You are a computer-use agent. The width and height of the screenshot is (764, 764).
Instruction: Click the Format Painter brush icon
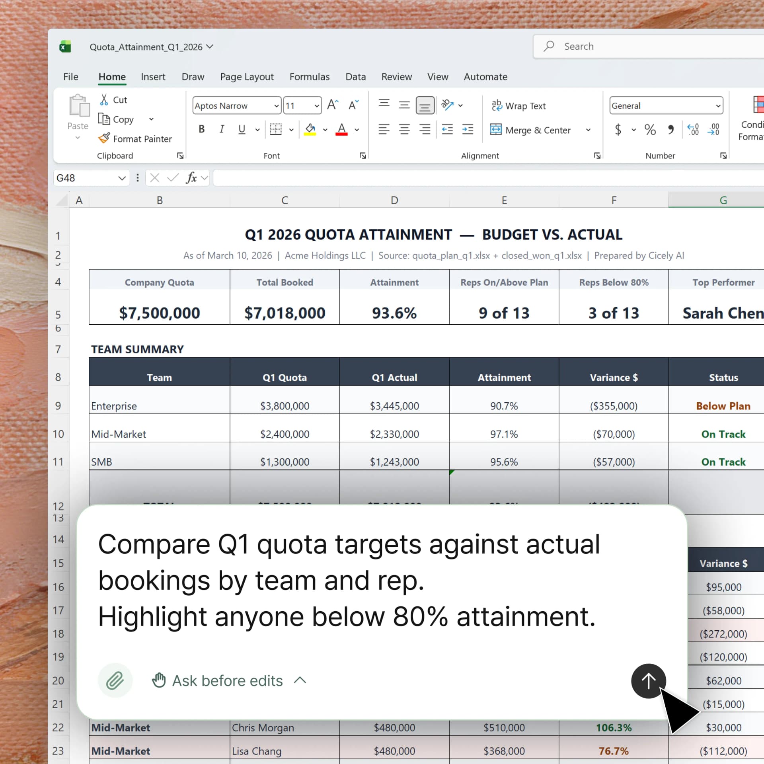[x=104, y=138]
